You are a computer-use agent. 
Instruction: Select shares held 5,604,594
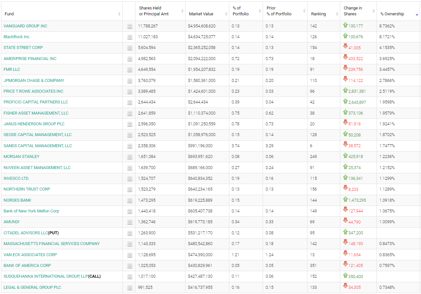(147, 48)
